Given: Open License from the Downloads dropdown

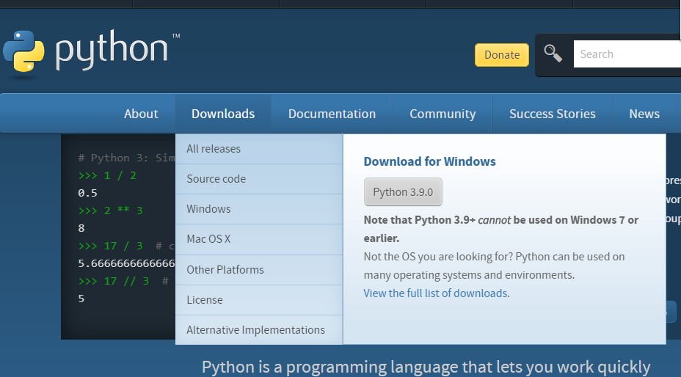Looking at the screenshot, I should (205, 300).
